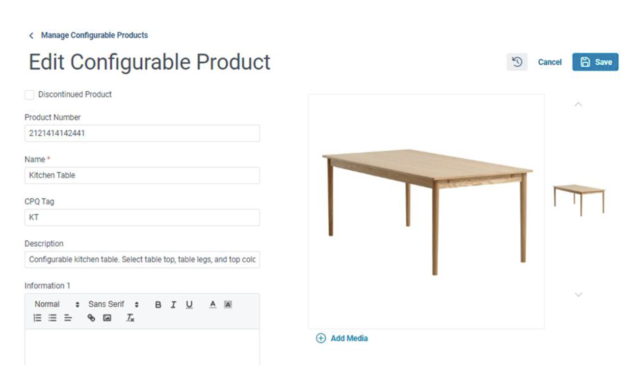
Task: Toggle bold formatting in Information editor
Action: click(x=158, y=305)
